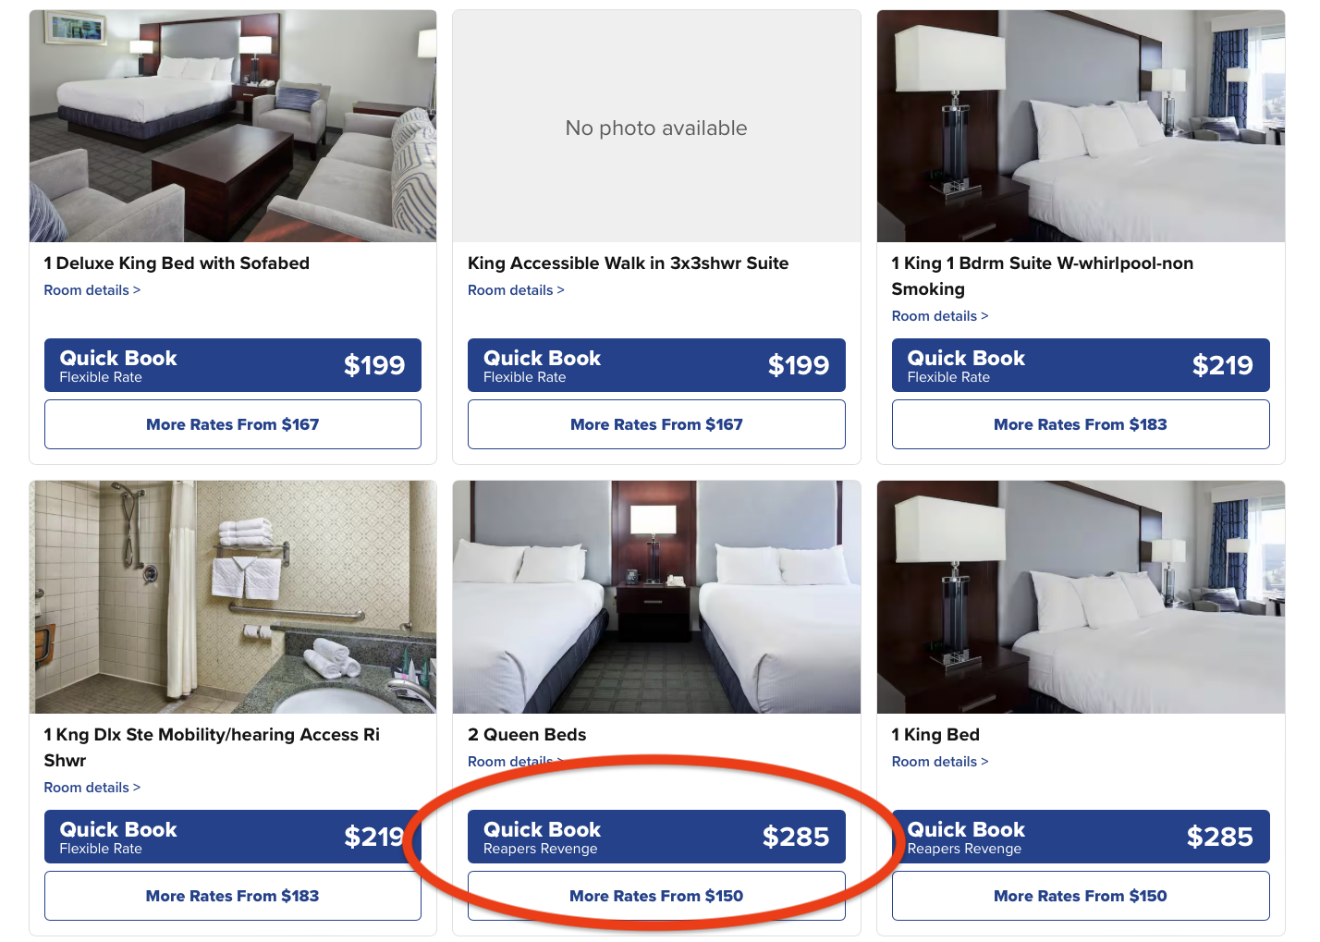See more rates for 1 King Bed
This screenshot has width=1320, height=942.
[x=1080, y=896]
